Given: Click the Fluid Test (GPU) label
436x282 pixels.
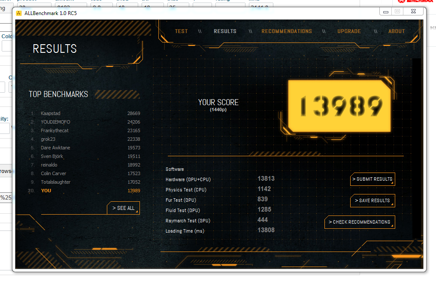Looking at the screenshot, I should click(x=183, y=210).
